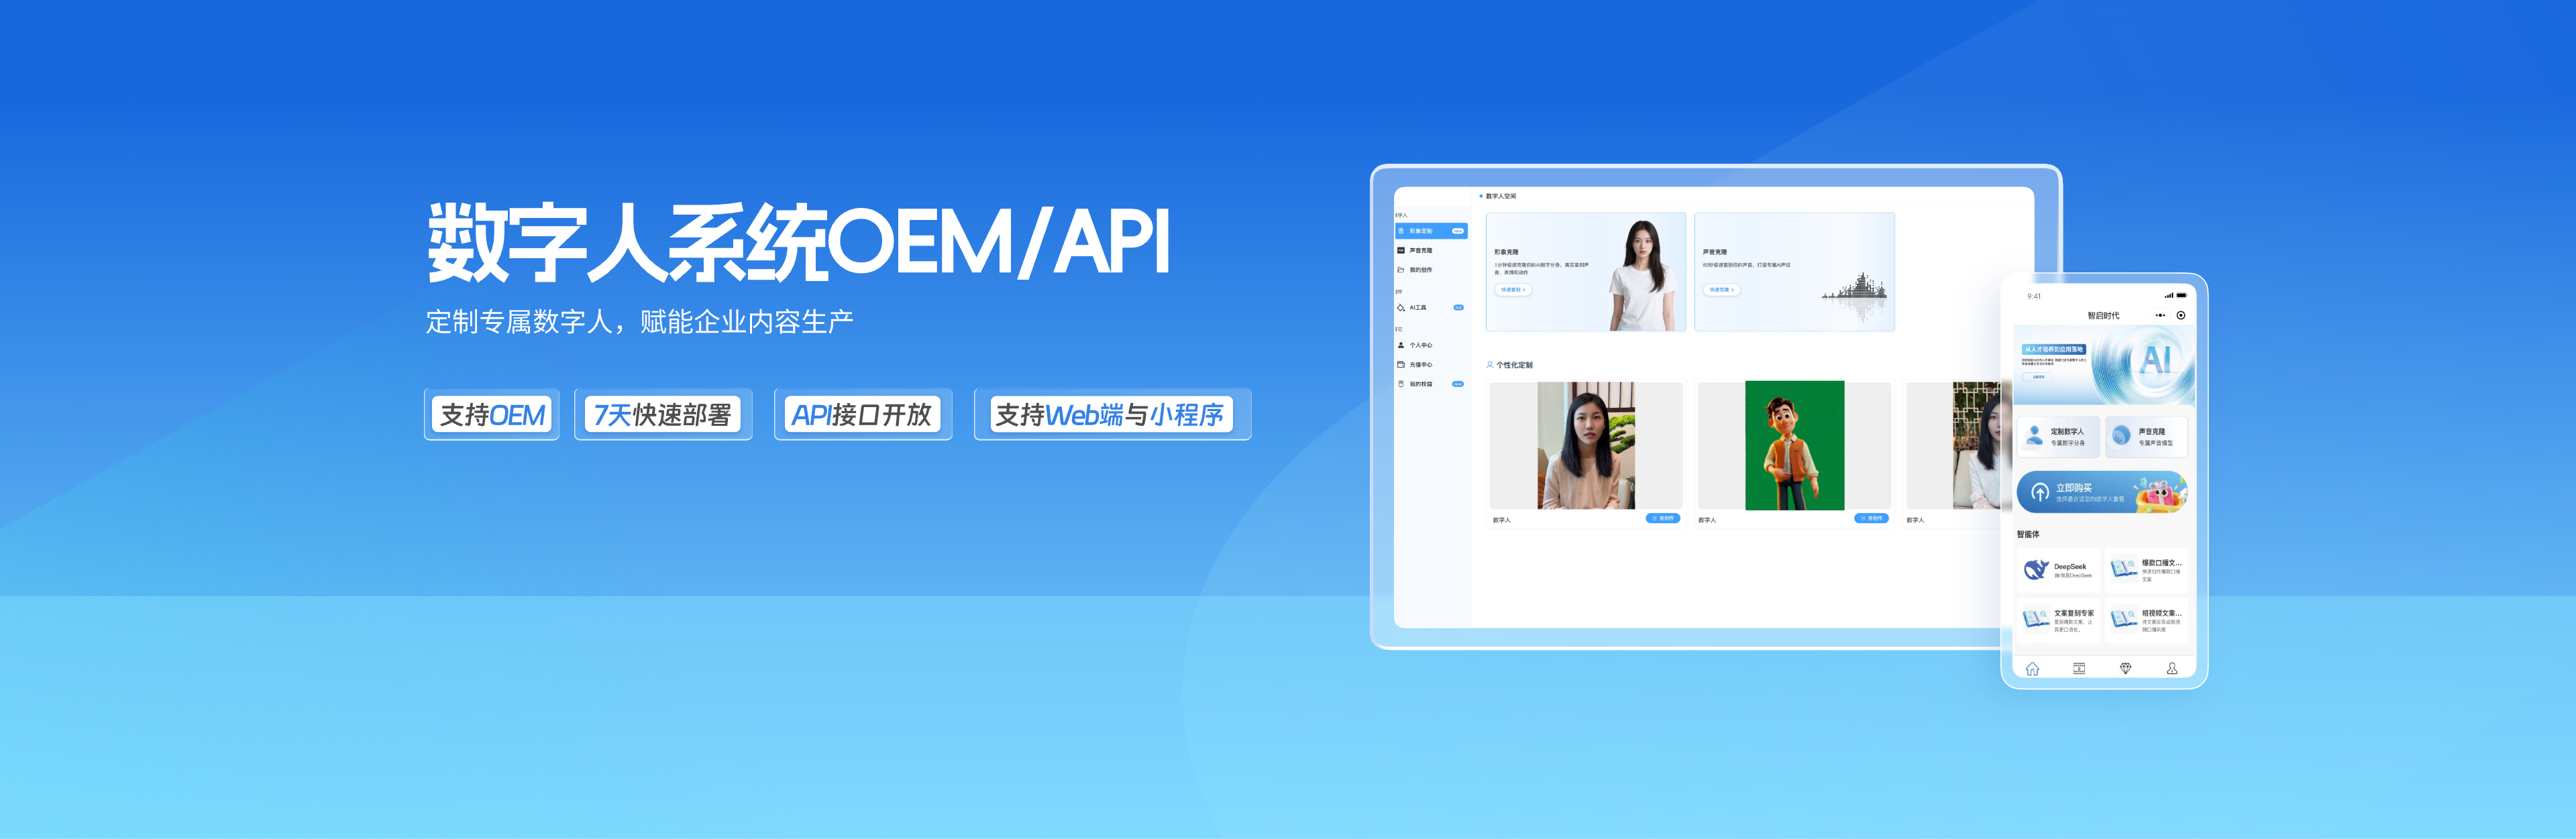Click the book icon of 文案复刻专家
Image resolution: width=2576 pixels, height=839 pixels.
coord(2036,620)
